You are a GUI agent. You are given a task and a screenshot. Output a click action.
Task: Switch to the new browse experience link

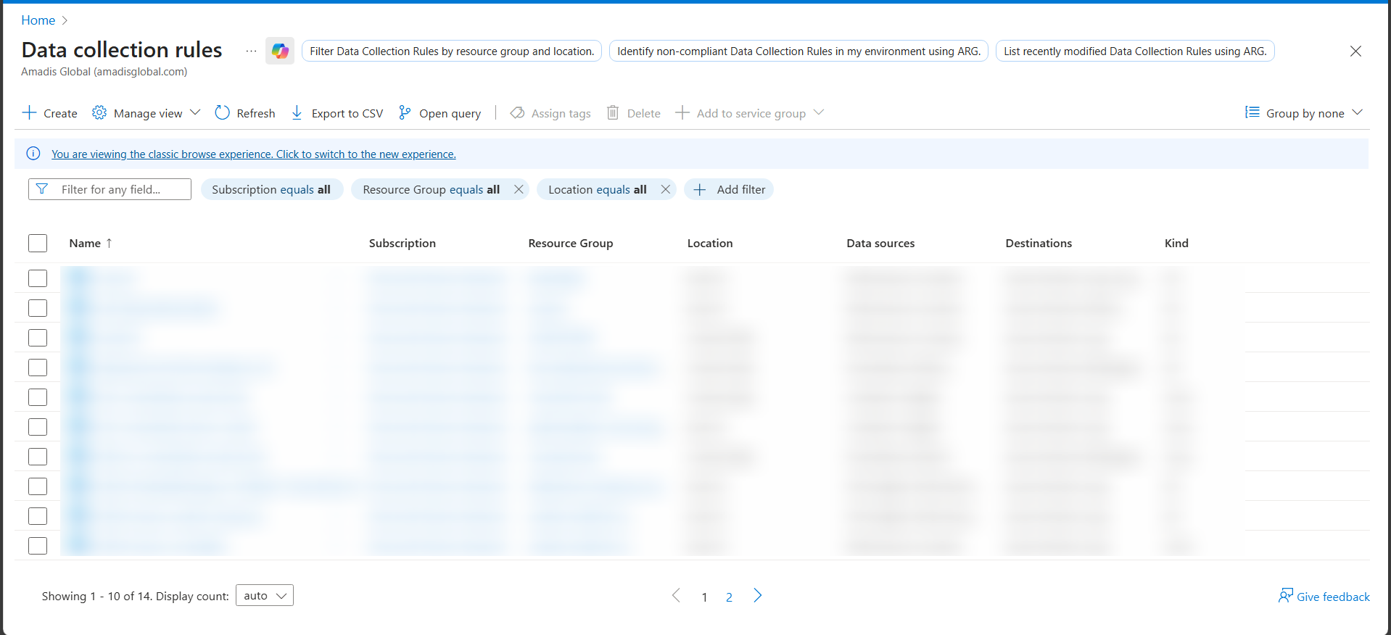[253, 154]
